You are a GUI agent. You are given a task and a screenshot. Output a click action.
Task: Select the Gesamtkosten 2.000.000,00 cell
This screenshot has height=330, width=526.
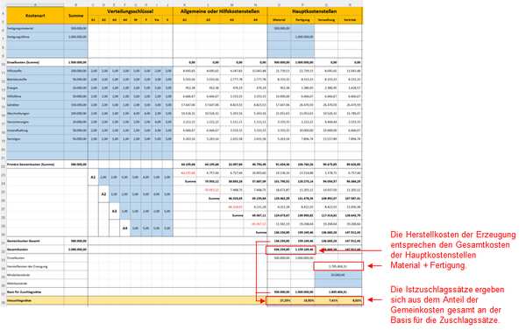click(x=75, y=249)
